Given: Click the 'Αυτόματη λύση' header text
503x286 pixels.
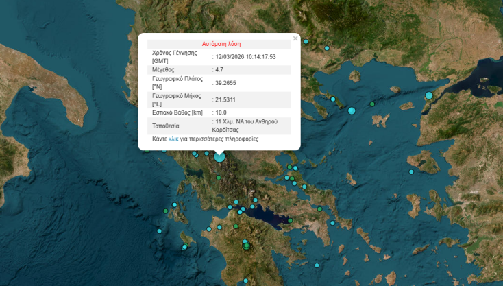Looking at the screenshot, I should click(x=221, y=44).
